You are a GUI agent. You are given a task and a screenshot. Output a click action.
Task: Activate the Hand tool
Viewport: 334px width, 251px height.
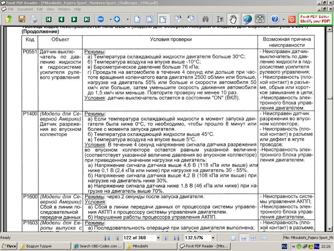233,19
